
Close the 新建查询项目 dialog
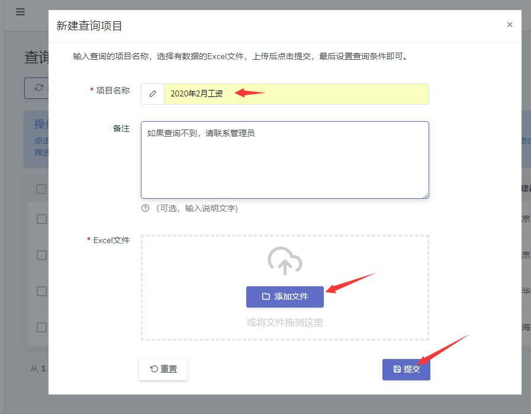(509, 25)
